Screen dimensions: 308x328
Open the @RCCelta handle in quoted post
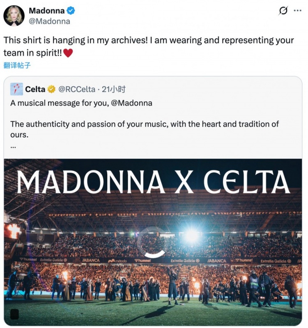(77, 89)
